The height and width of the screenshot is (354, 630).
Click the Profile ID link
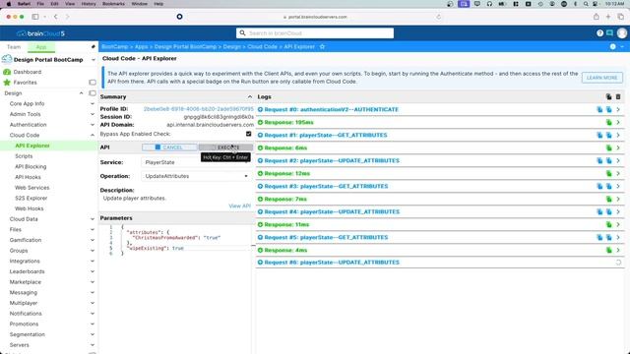[x=199, y=109]
